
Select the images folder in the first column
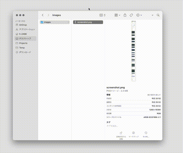pyautogui.click(x=55, y=22)
